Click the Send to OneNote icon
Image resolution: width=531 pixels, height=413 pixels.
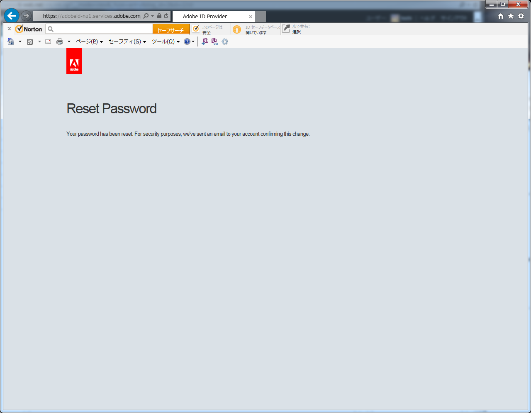[x=205, y=42]
